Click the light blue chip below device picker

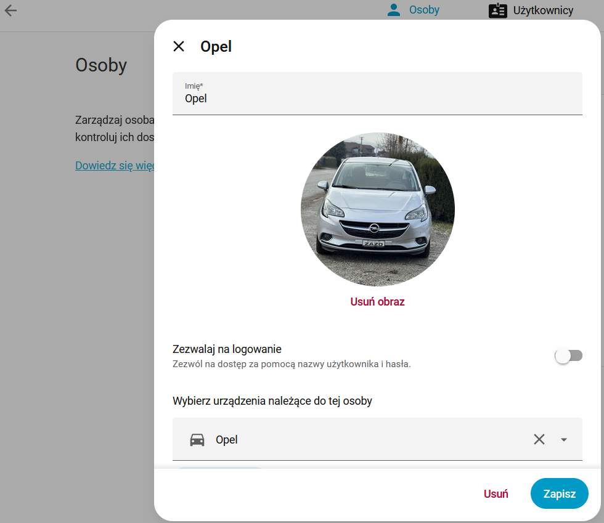[x=219, y=469]
